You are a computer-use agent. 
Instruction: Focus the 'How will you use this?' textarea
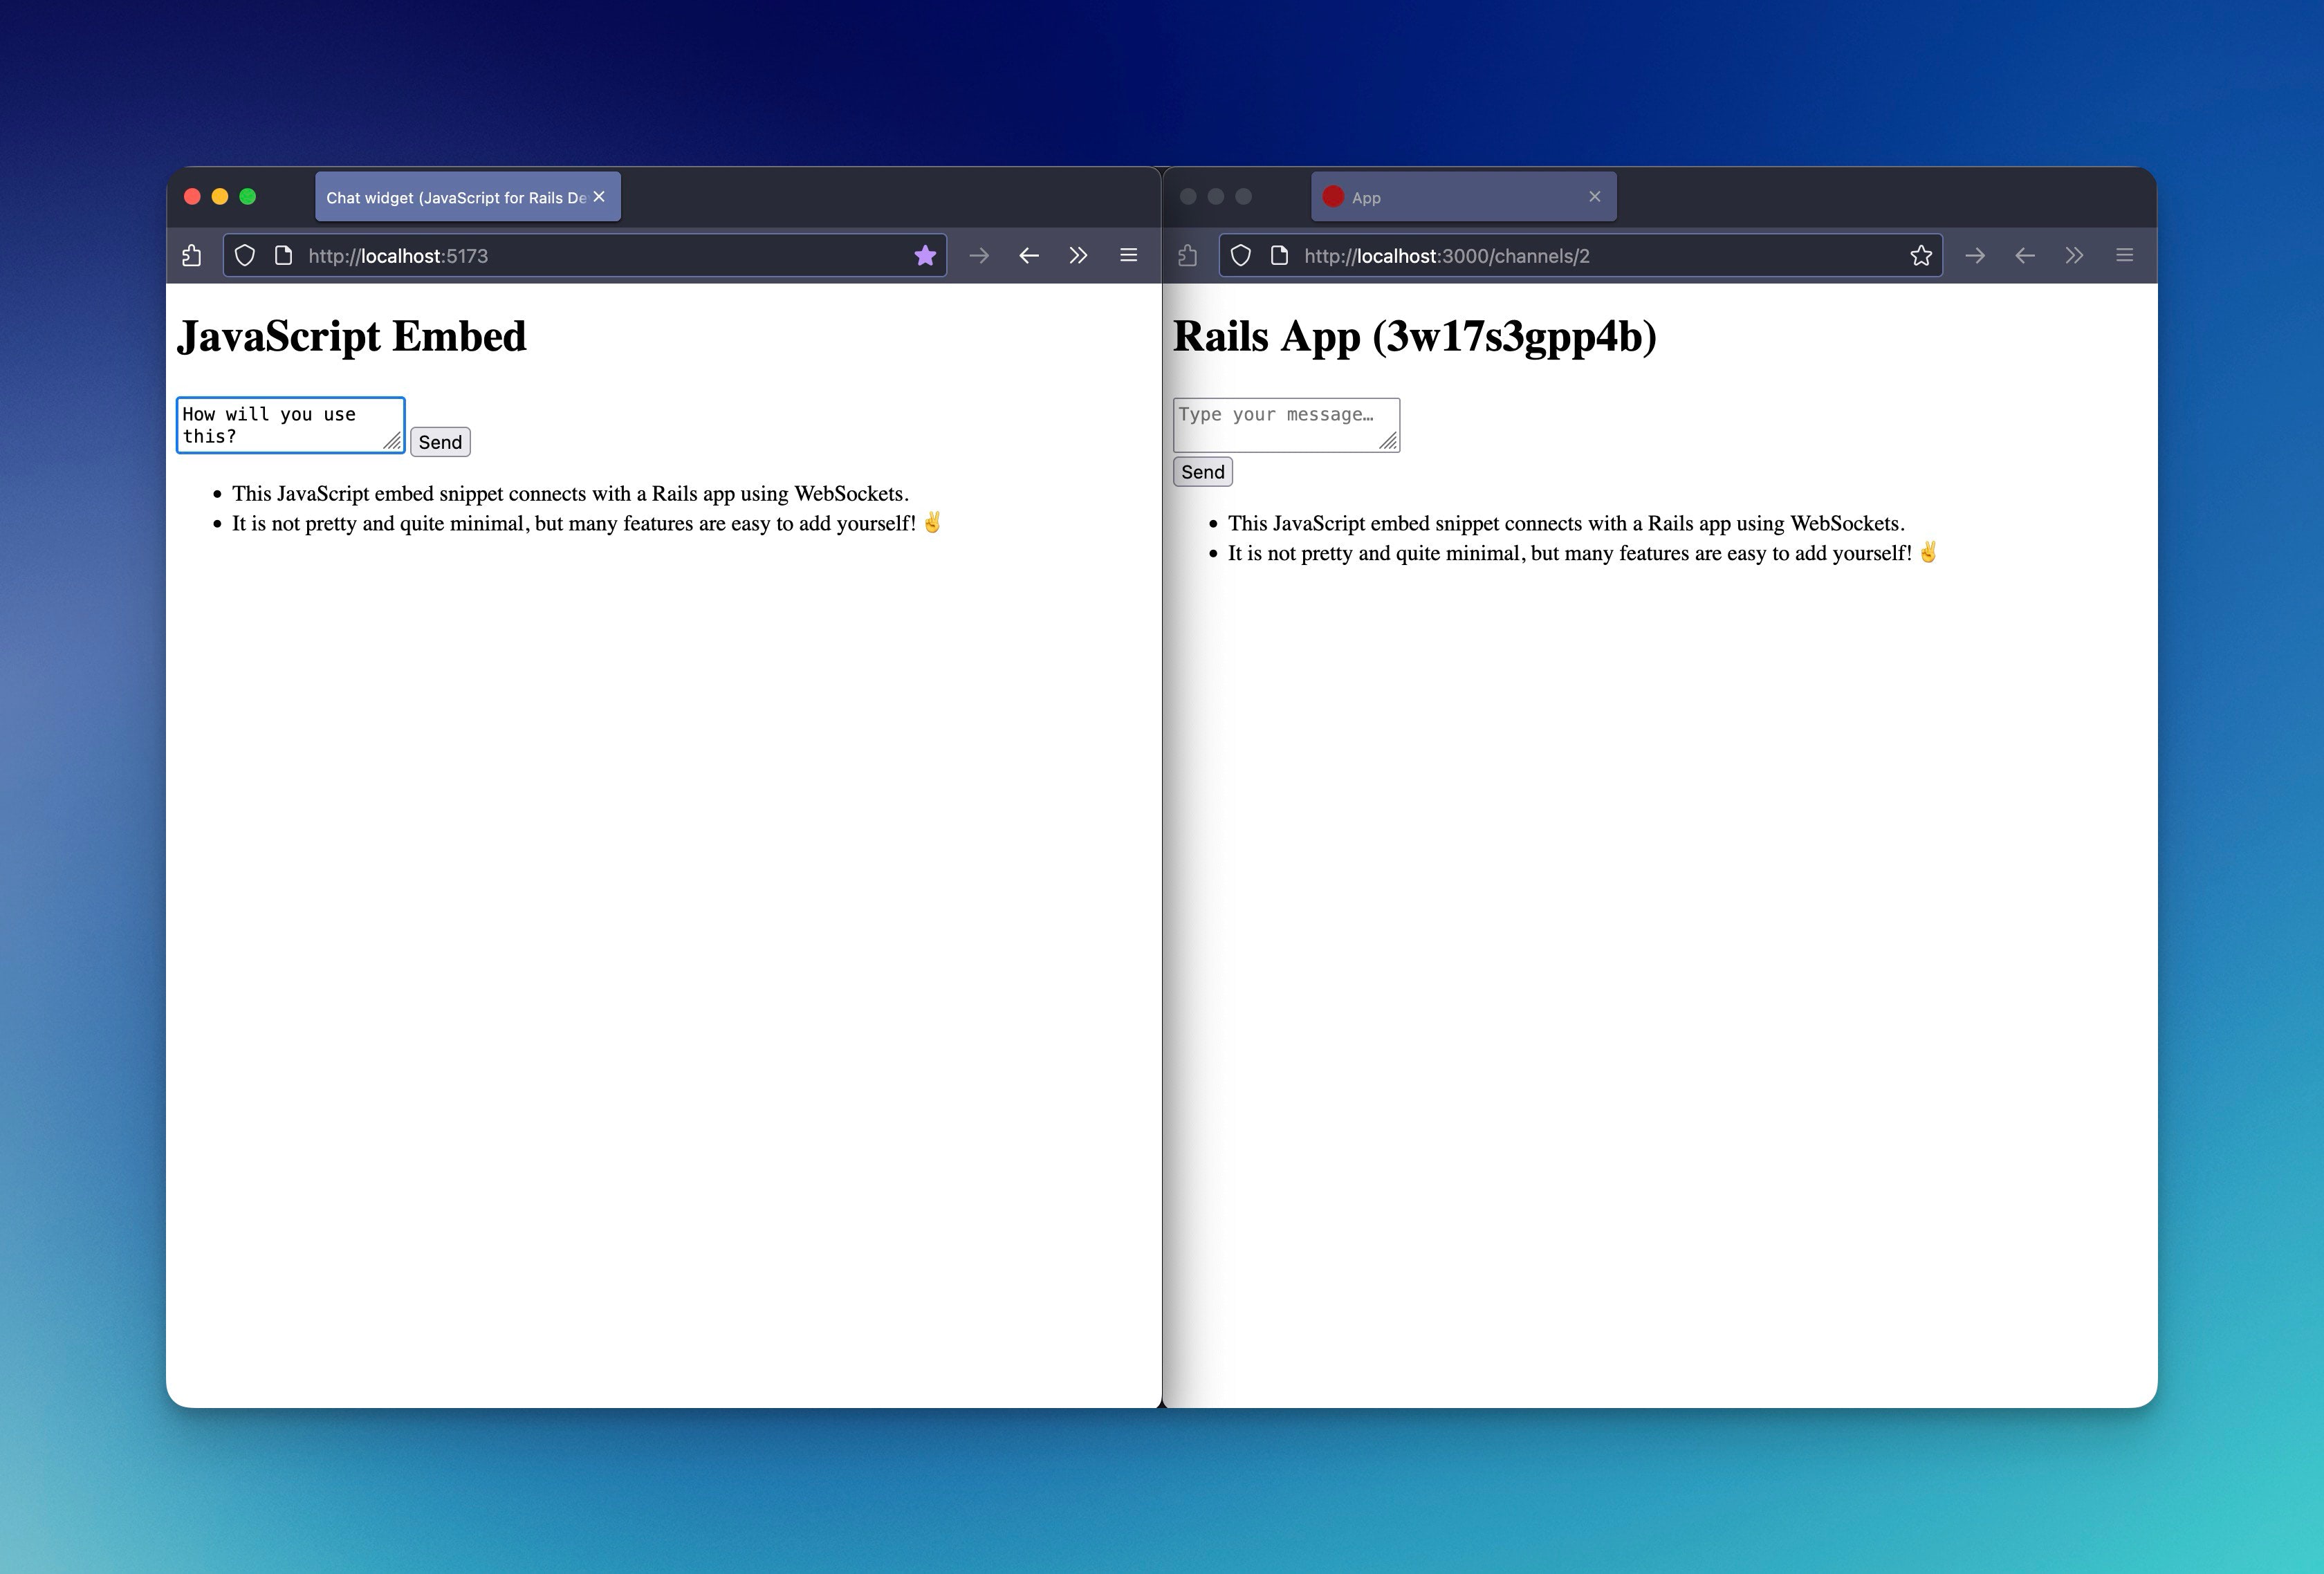point(291,425)
